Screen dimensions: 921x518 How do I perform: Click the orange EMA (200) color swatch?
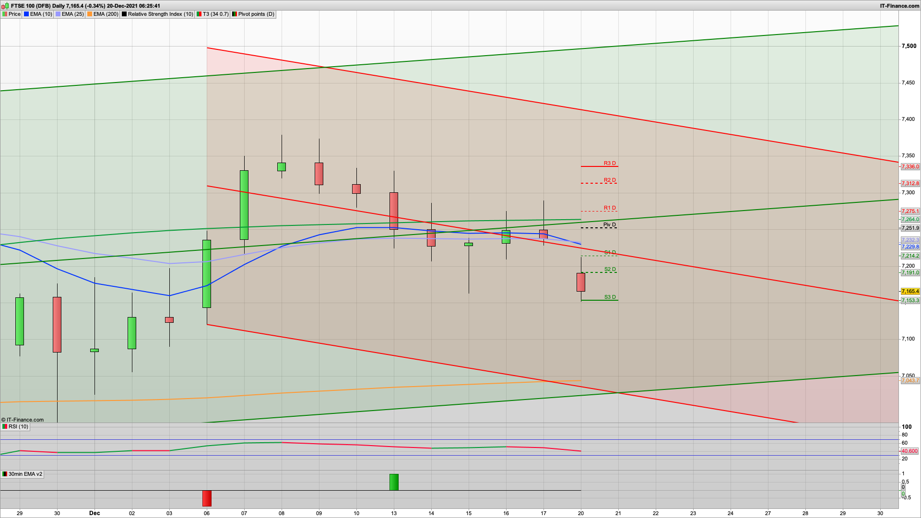pyautogui.click(x=90, y=14)
